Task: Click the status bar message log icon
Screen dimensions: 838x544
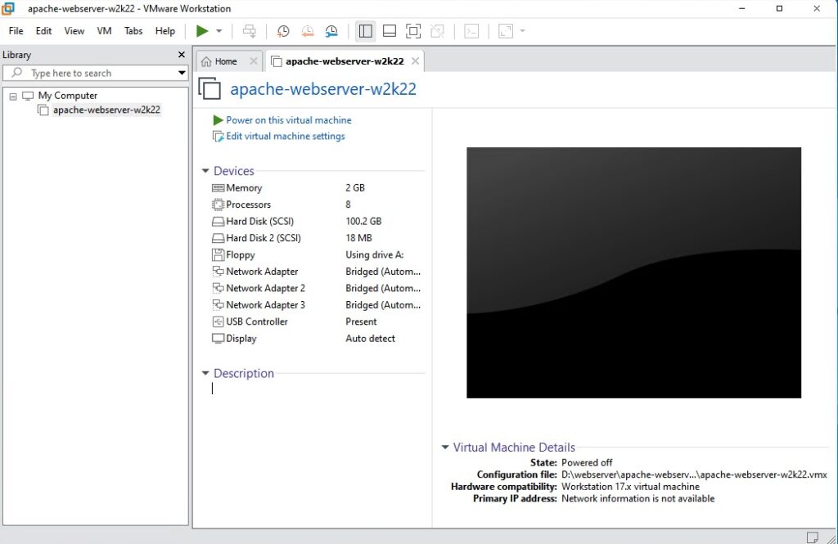Action: click(x=813, y=537)
